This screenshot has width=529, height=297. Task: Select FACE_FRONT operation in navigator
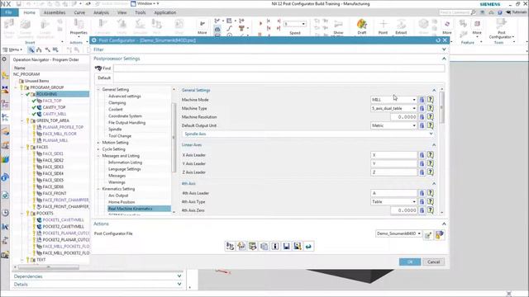coord(55,194)
